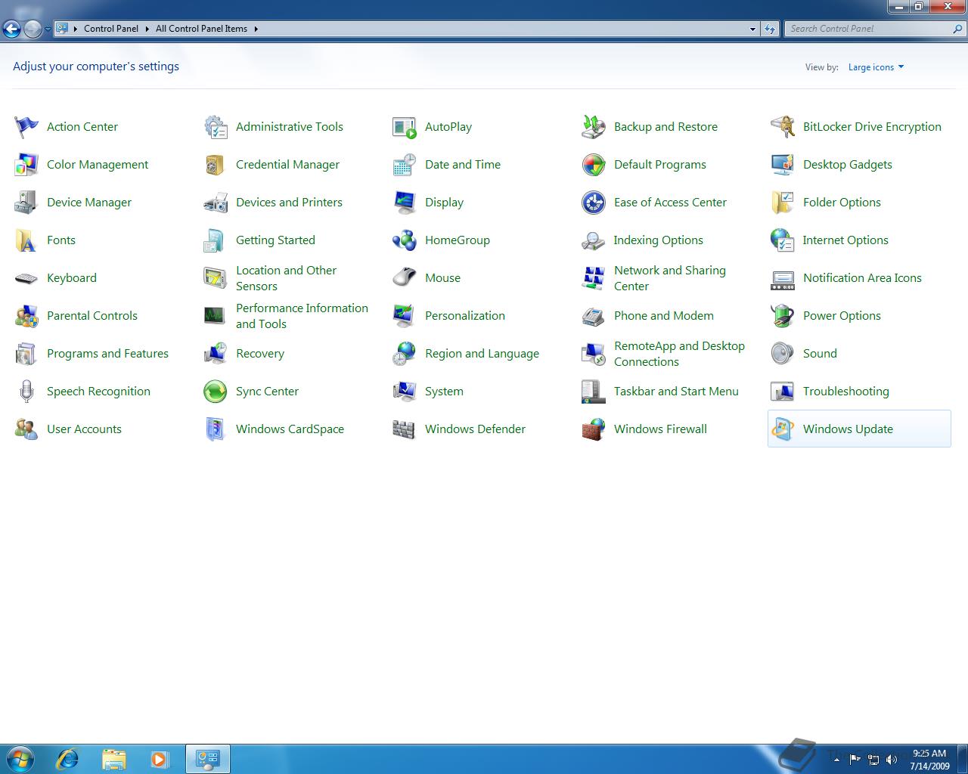Open the Device Manager icon

point(26,203)
